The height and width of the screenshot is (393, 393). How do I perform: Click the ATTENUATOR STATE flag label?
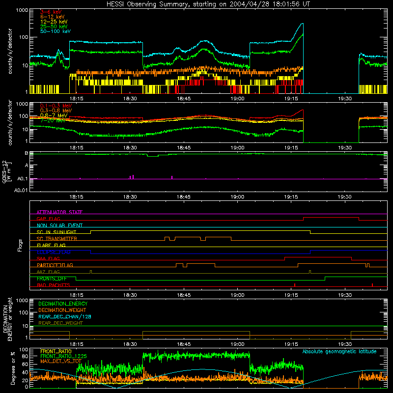coord(59,212)
